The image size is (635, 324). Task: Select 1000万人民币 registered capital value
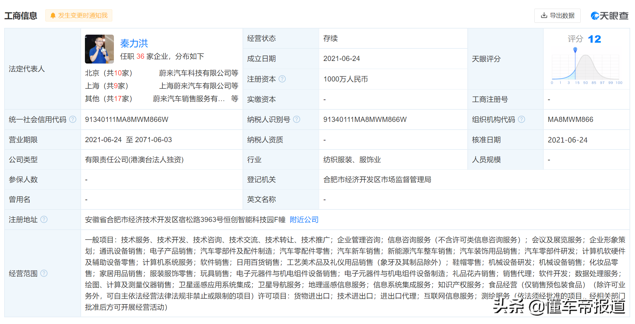point(345,79)
